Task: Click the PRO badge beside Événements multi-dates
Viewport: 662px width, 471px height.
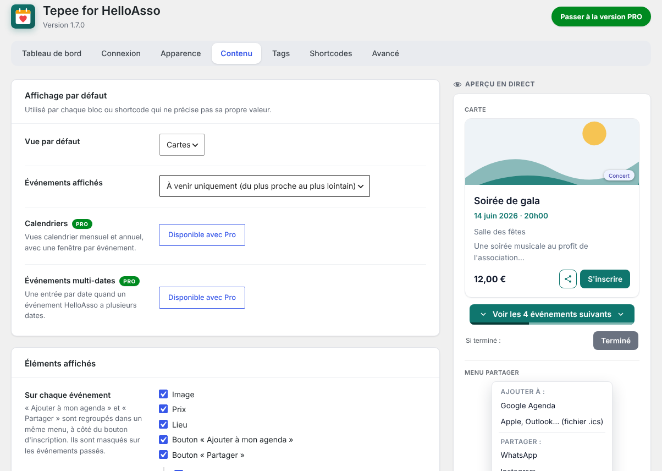Action: [x=129, y=281]
